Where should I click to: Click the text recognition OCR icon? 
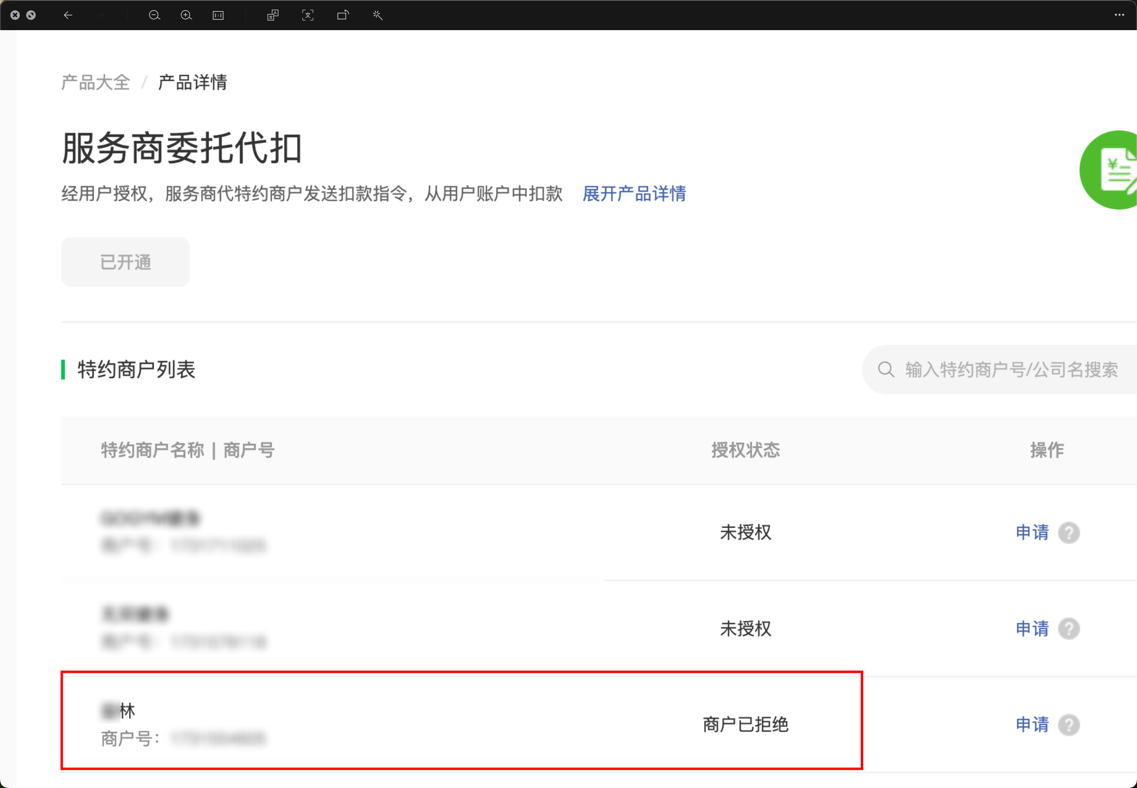tap(307, 15)
